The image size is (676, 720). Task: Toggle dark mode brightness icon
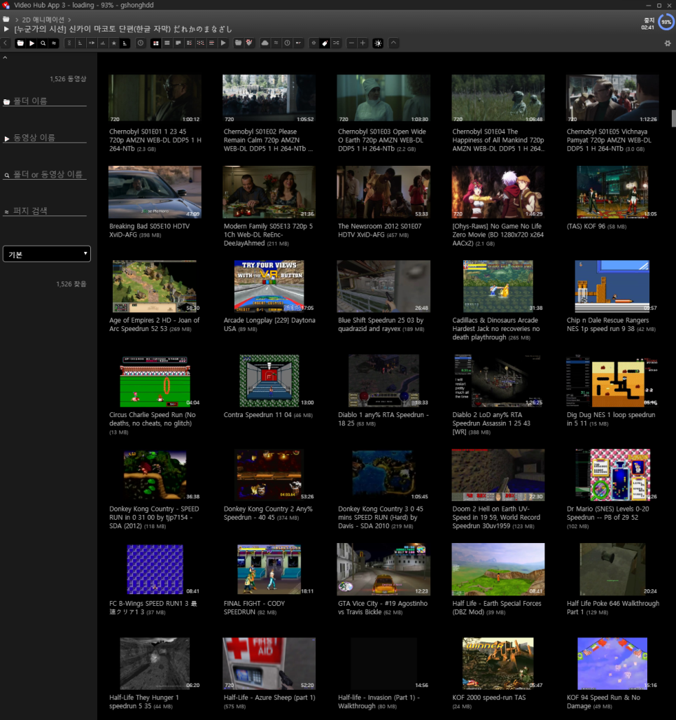[x=378, y=43]
